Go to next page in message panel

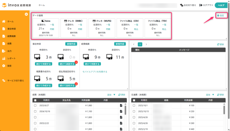(x=146, y=45)
